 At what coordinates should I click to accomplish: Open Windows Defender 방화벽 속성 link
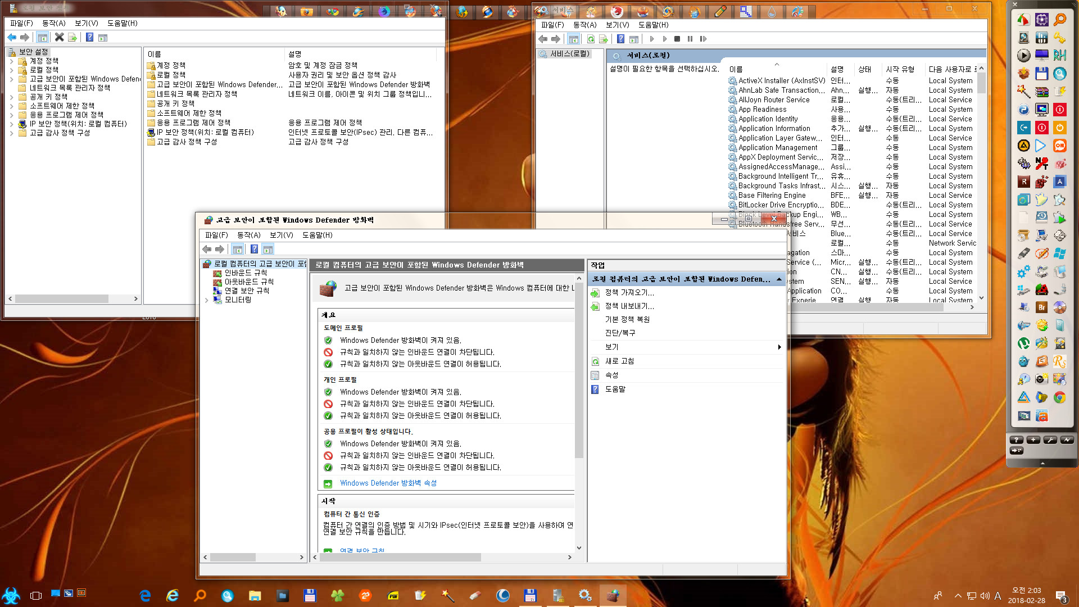click(x=388, y=483)
